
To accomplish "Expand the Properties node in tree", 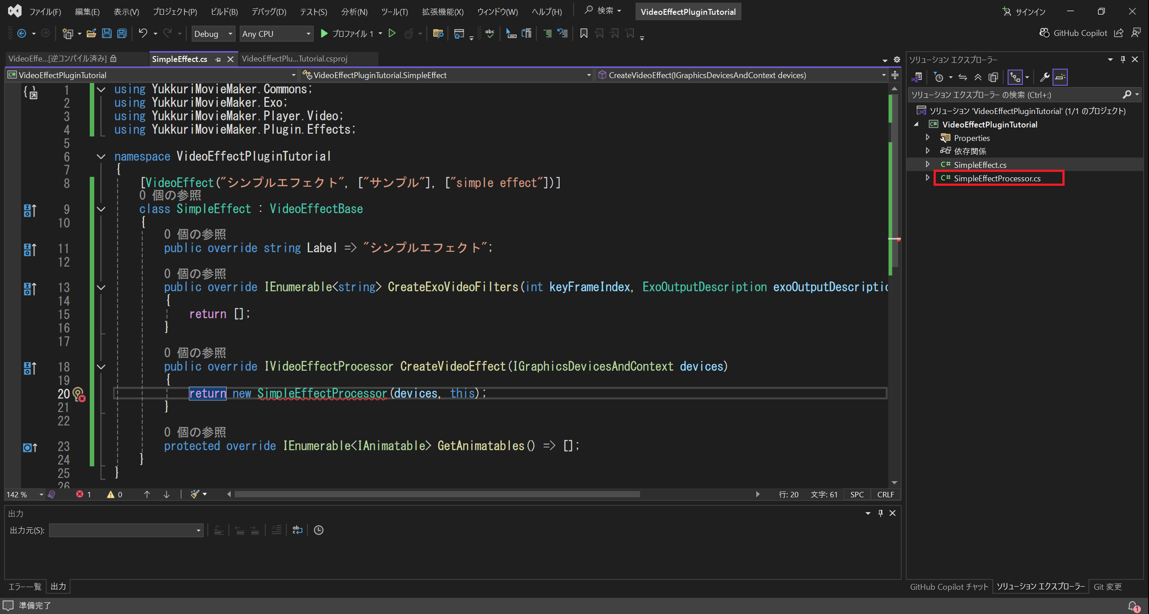I will coord(927,138).
